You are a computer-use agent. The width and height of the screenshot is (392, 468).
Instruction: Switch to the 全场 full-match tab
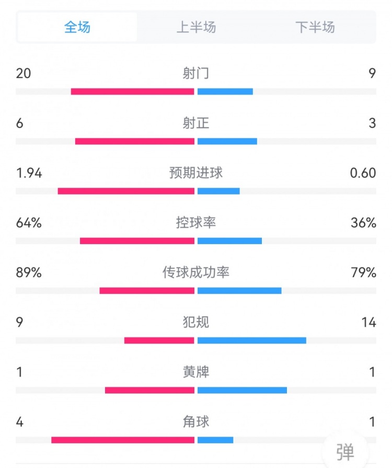77,27
